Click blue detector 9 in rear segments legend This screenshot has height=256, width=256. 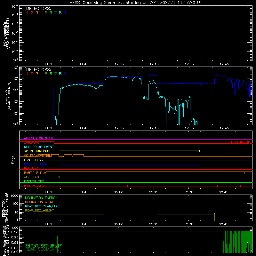[65, 74]
